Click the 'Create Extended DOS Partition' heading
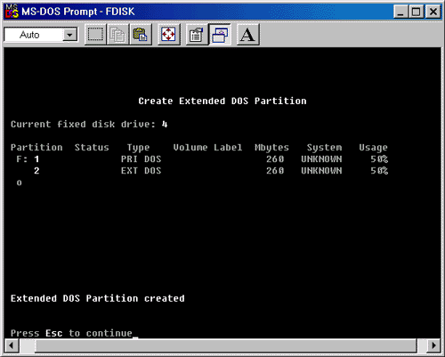445x357 pixels. coord(222,101)
